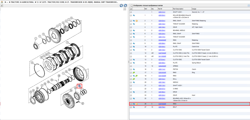Open TJ275 - TRACTOR (1/02-12/06) breadcrumb
Image resolution: width=250 pixels, height=120 pixels.
coord(53,2)
